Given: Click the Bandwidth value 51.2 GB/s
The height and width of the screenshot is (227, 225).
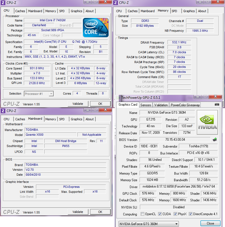Looking at the screenshot, I should click(x=204, y=180).
